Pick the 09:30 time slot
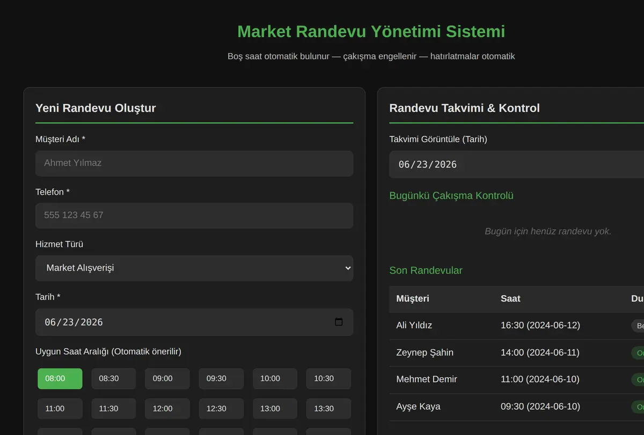 [221, 379]
